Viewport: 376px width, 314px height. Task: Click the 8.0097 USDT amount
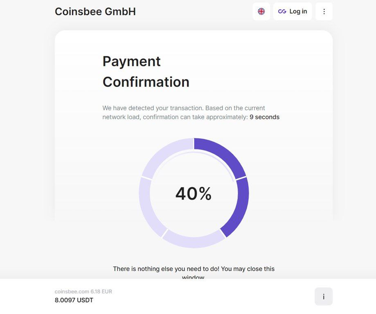point(74,300)
